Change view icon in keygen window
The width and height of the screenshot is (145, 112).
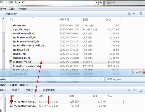pos(130,90)
